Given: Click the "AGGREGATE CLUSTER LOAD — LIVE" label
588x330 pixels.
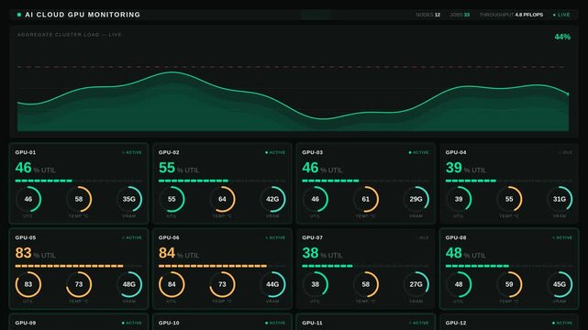Looking at the screenshot, I should [x=70, y=35].
